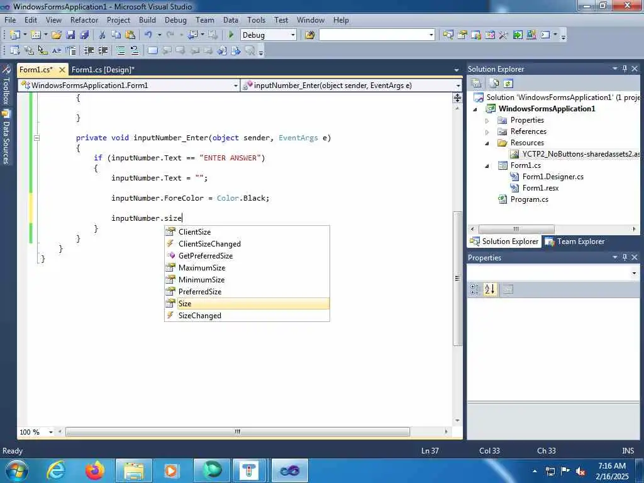644x483 pixels.
Task: Pin the Properties panel
Action: tap(625, 257)
